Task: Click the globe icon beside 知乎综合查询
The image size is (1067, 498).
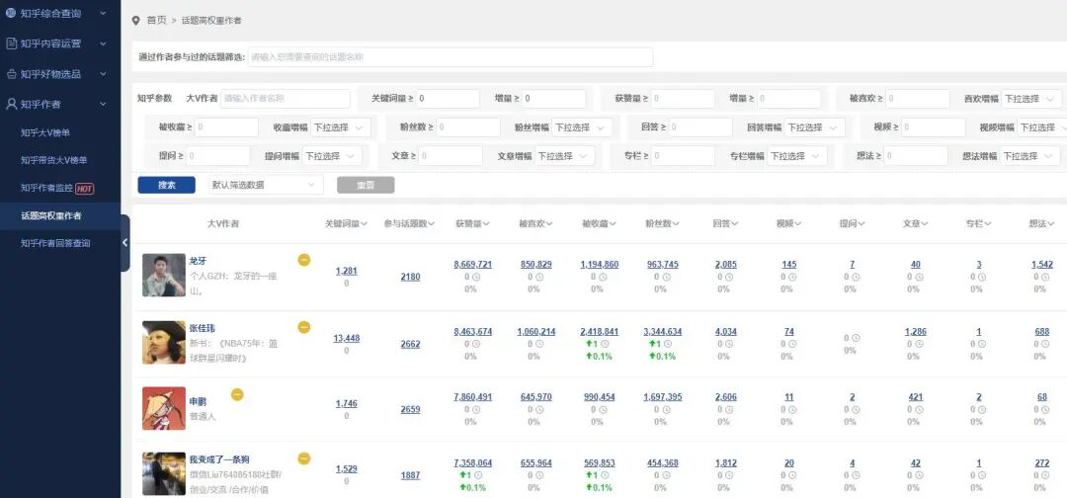Action: tap(11, 13)
